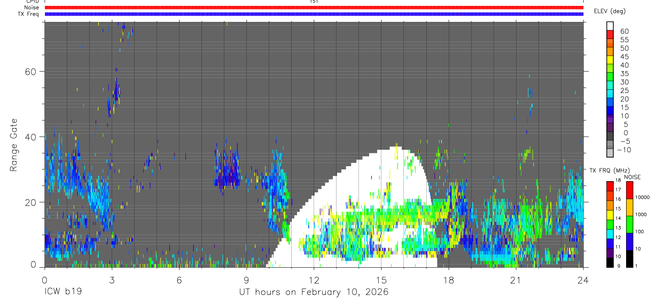Pick the lightest gray bottom swatch of ELEV colorbar
The width and height of the screenshot is (656, 303).
tap(611, 152)
